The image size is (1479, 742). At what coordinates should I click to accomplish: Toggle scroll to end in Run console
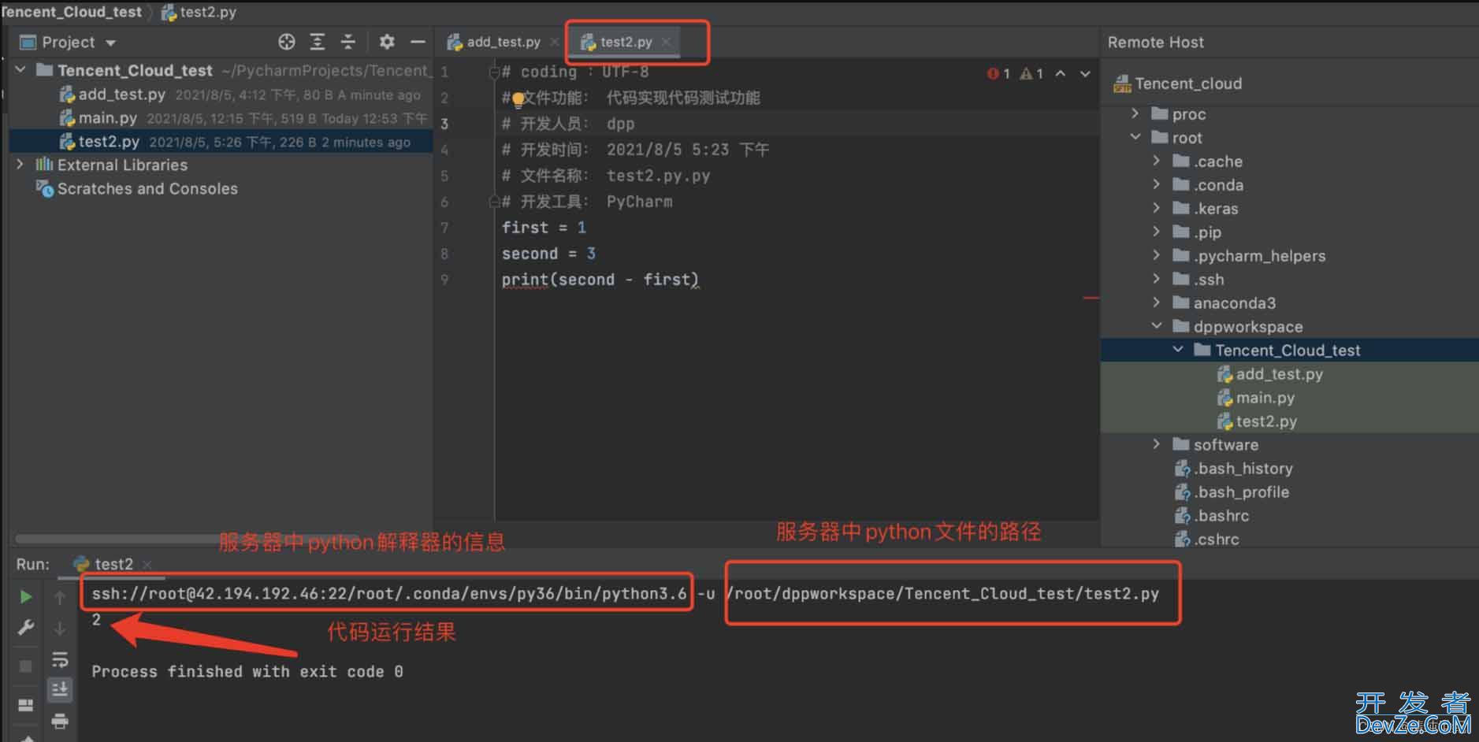click(60, 689)
